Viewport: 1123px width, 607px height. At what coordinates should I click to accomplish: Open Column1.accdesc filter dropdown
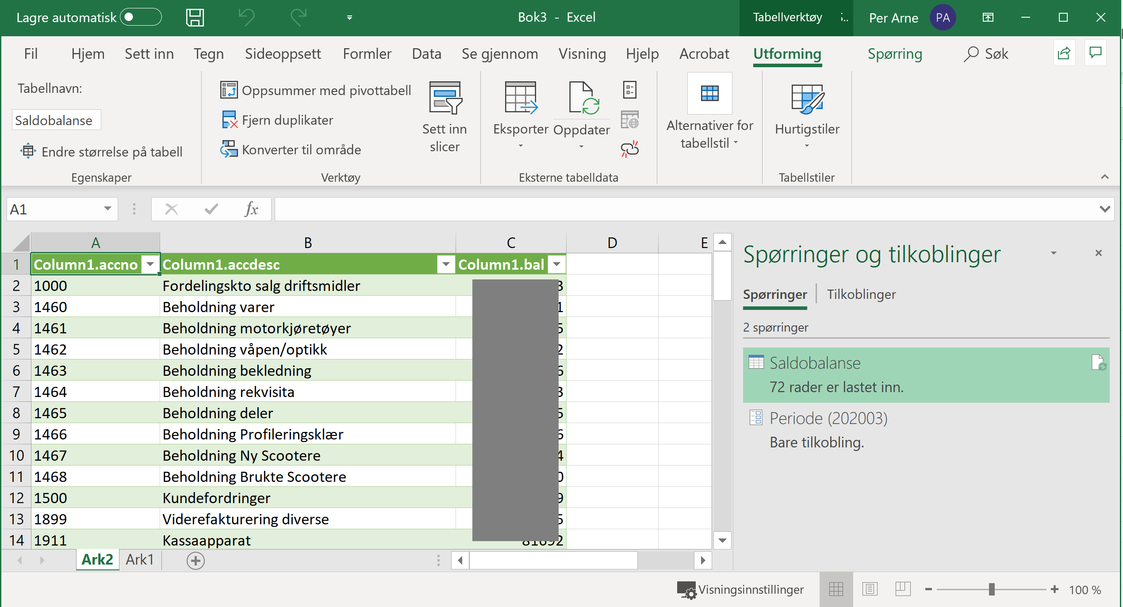446,264
